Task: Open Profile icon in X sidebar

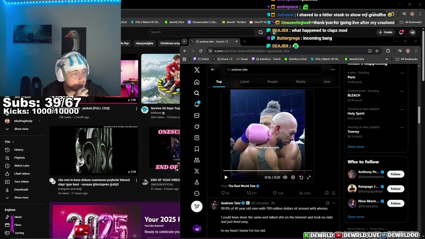Action: pyautogui.click(x=197, y=182)
